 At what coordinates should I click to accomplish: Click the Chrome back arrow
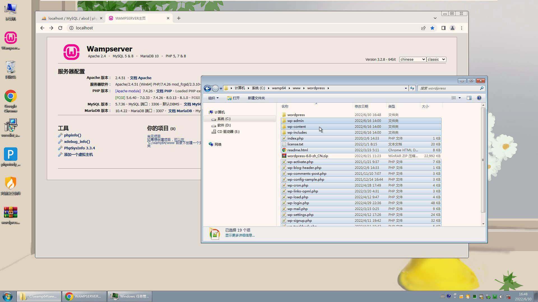(x=42, y=28)
